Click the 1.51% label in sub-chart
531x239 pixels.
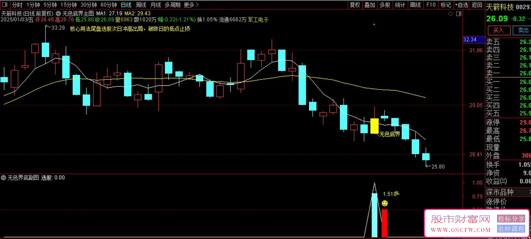391,194
